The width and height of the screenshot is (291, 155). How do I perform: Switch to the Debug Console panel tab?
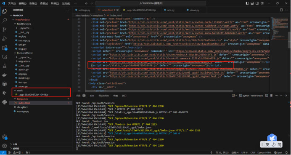[x=104, y=96]
